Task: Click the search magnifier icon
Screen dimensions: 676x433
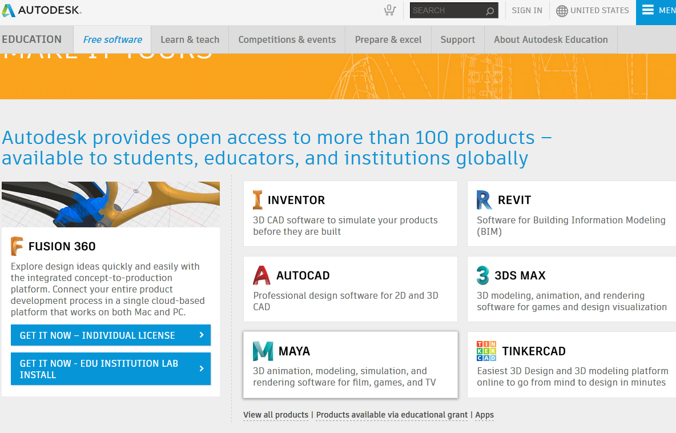Action: 490,11
